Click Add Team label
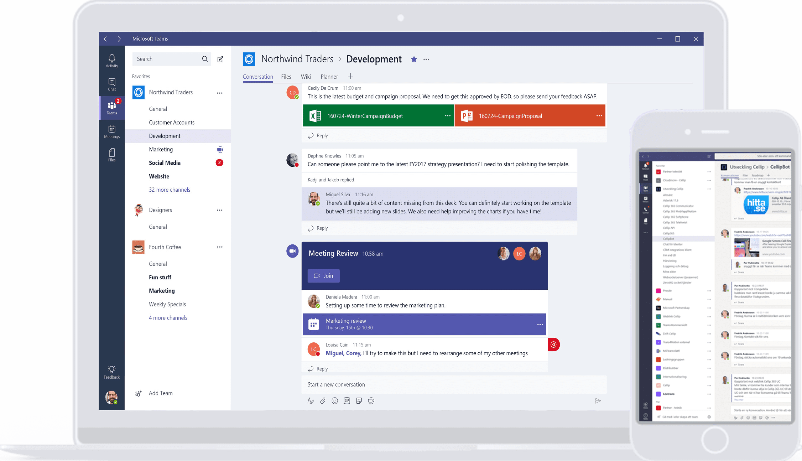 pyautogui.click(x=161, y=393)
